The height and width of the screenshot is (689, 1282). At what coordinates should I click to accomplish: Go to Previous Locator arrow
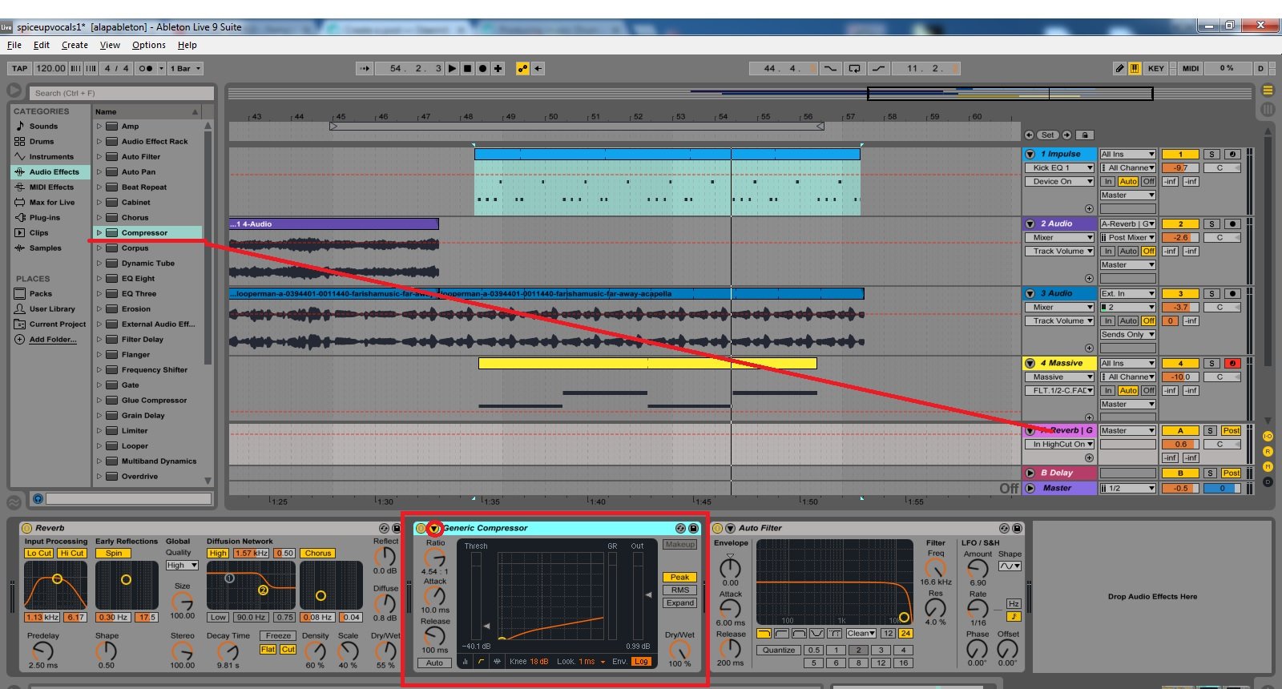[1029, 135]
